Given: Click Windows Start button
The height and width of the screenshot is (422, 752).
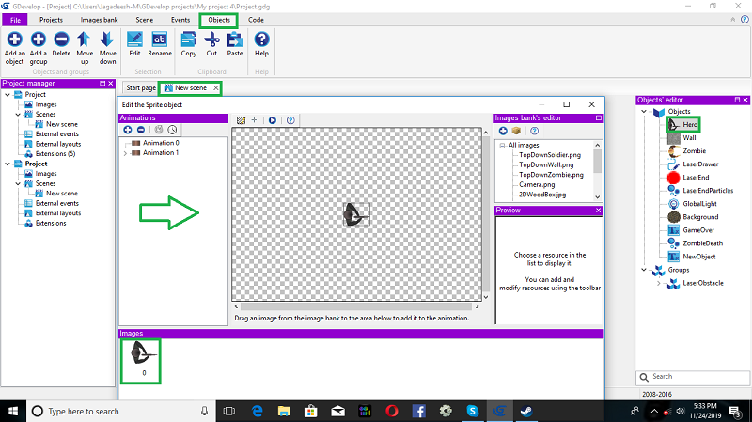Looking at the screenshot, I should [13, 412].
